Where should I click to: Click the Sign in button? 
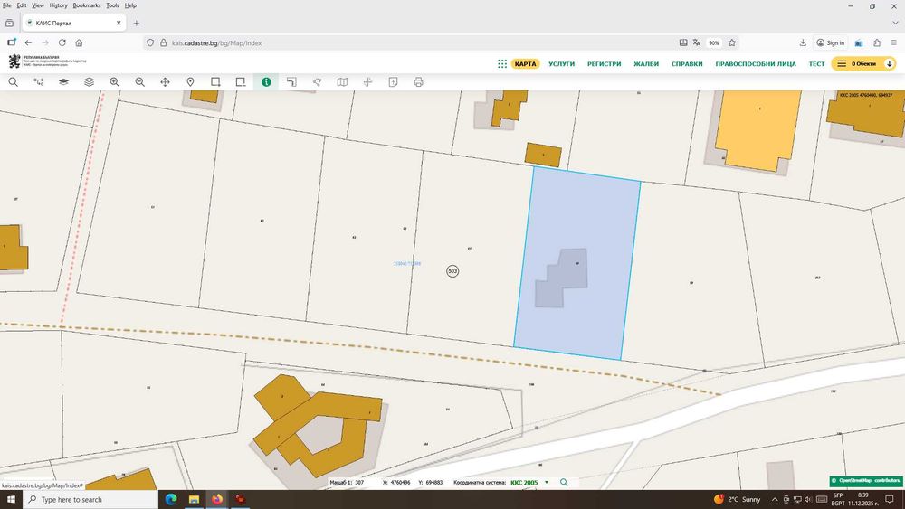[830, 42]
